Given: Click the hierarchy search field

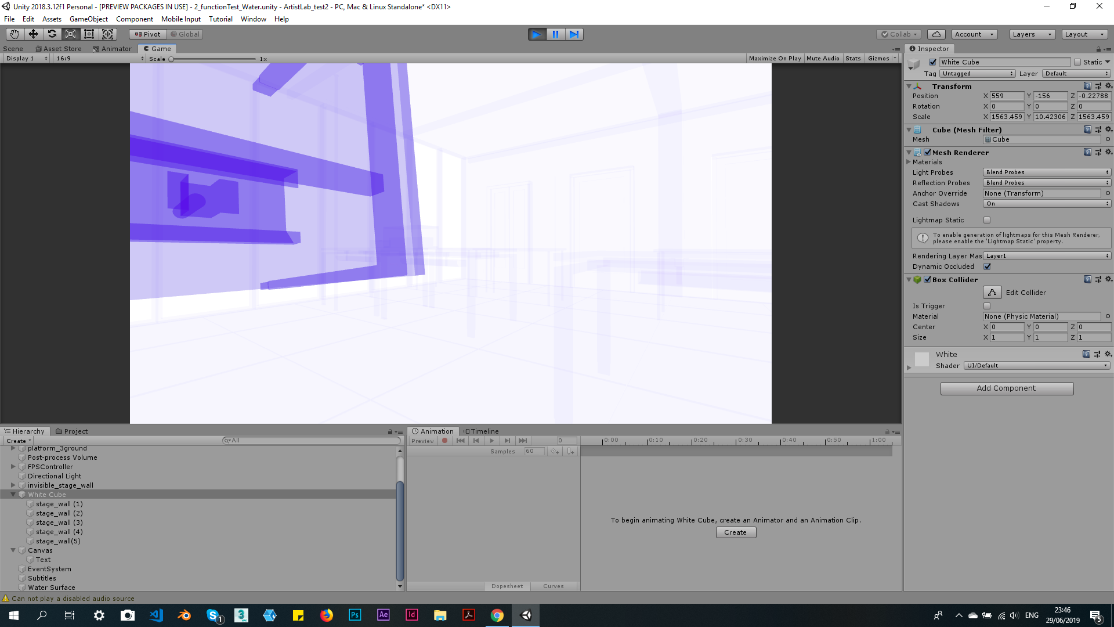Looking at the screenshot, I should pos(311,441).
